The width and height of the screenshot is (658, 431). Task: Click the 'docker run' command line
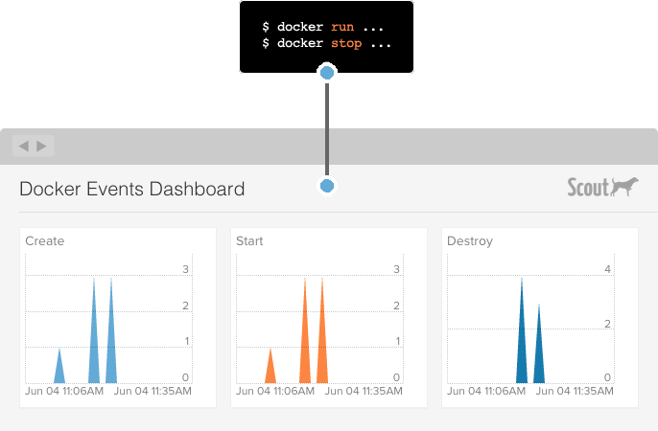(x=322, y=27)
